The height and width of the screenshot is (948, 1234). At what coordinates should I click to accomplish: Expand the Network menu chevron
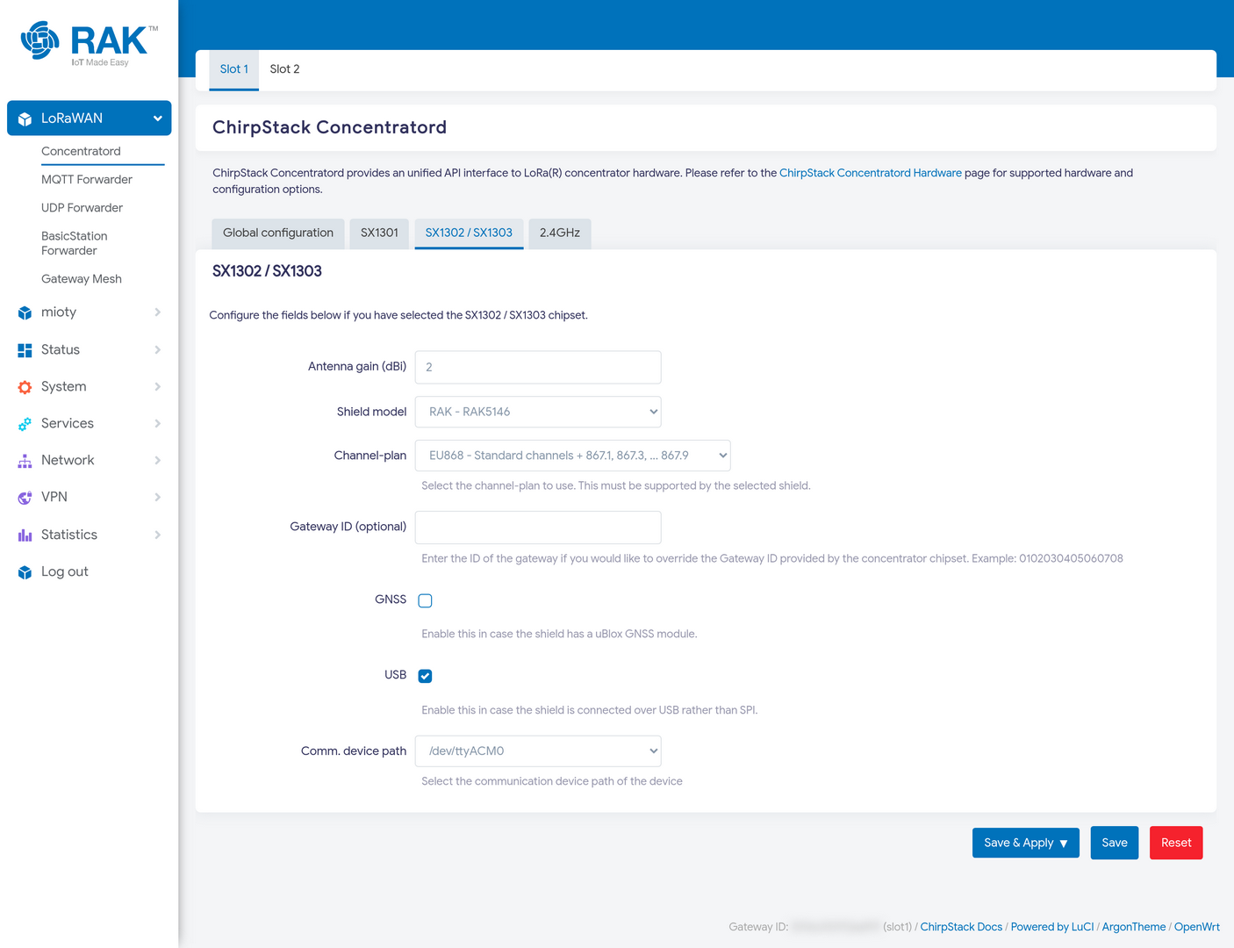pyautogui.click(x=157, y=461)
